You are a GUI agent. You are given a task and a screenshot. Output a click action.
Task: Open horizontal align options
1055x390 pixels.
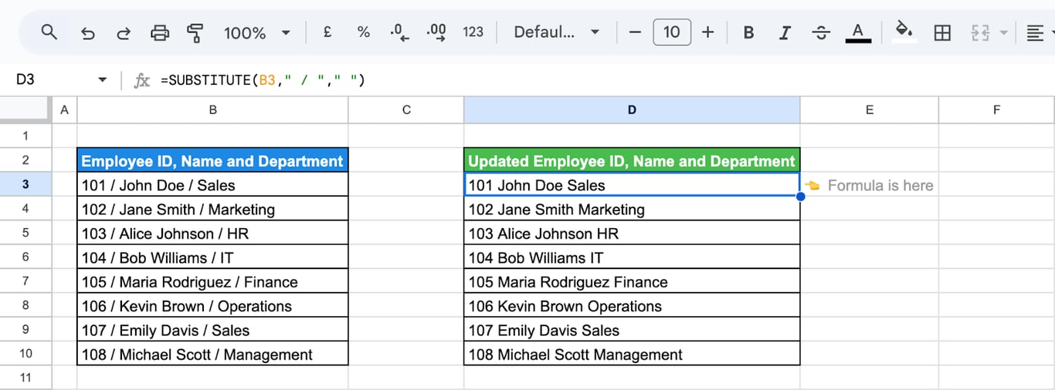click(1035, 32)
